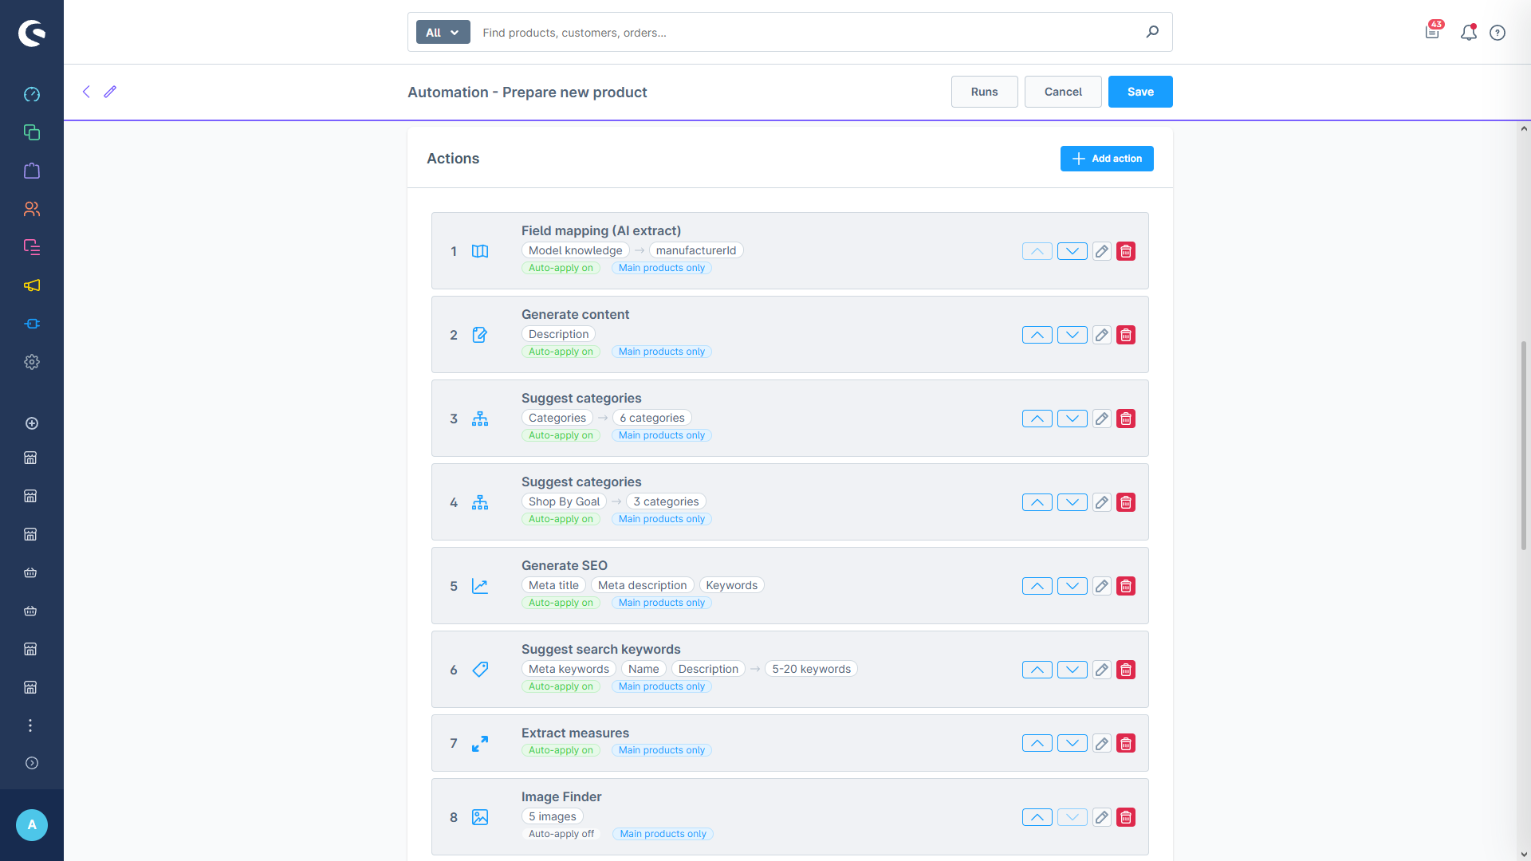Move Suggest search keywords action down

pos(1072,670)
